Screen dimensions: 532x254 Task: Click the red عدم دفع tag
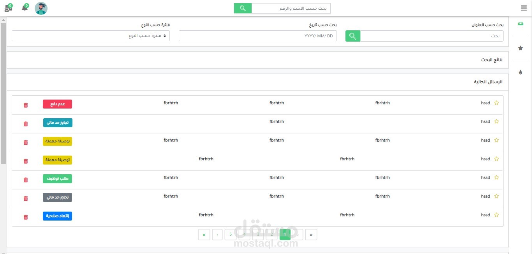(x=57, y=104)
